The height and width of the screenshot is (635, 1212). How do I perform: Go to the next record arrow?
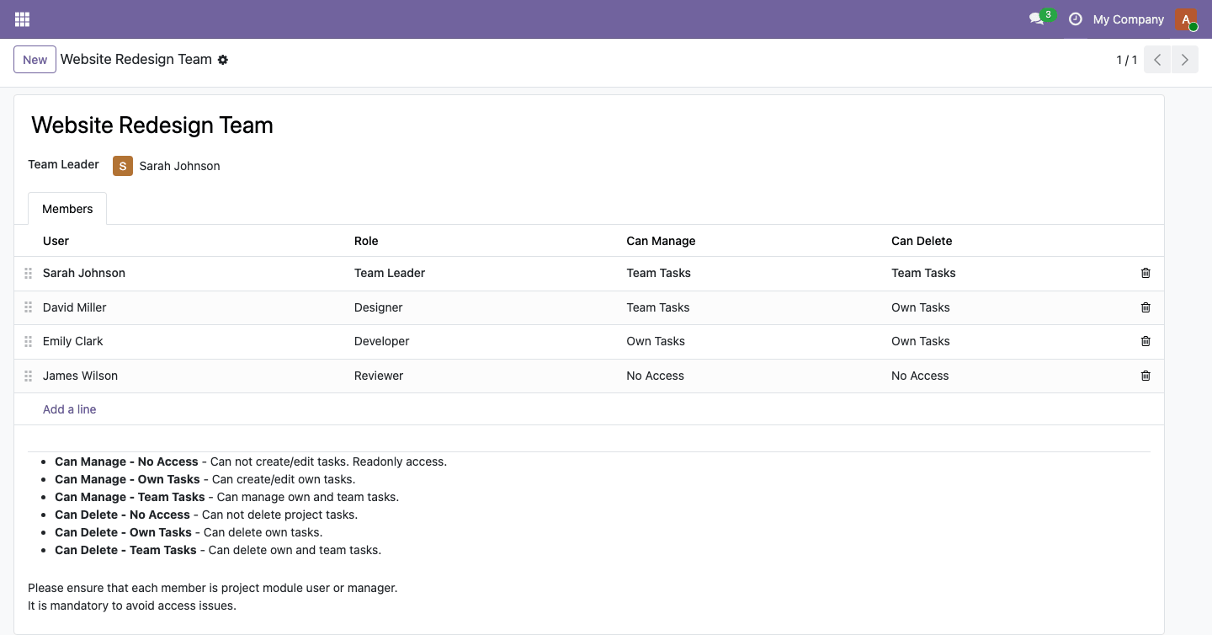(1185, 60)
